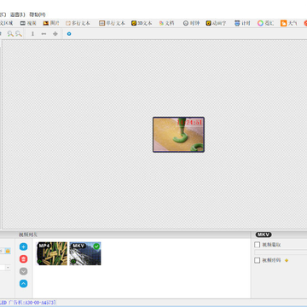The width and height of the screenshot is (307, 307).
Task: Move the video down with the gray arrow
Action: [x=24, y=271]
